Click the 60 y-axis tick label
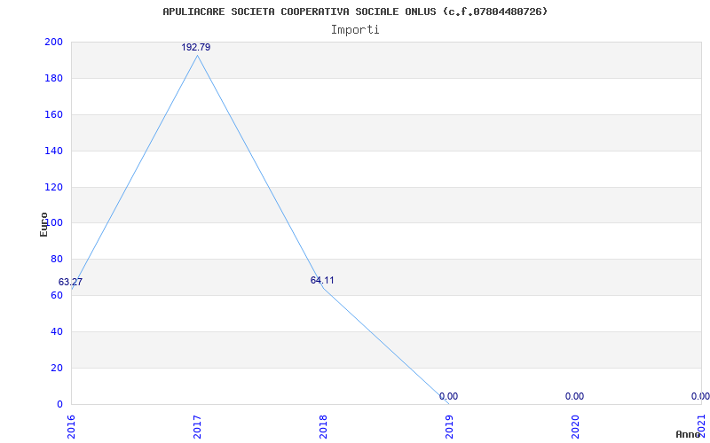This screenshot has height=443, width=710. tap(57, 295)
